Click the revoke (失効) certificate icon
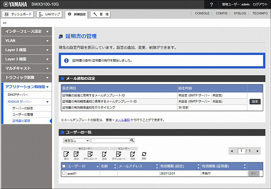The height and width of the screenshot is (189, 271). pos(76,155)
